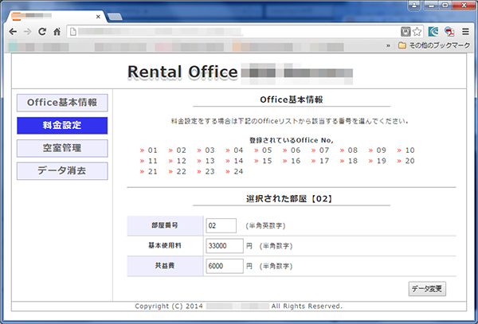
Task: Select office number 24 link
Action: [x=234, y=171]
